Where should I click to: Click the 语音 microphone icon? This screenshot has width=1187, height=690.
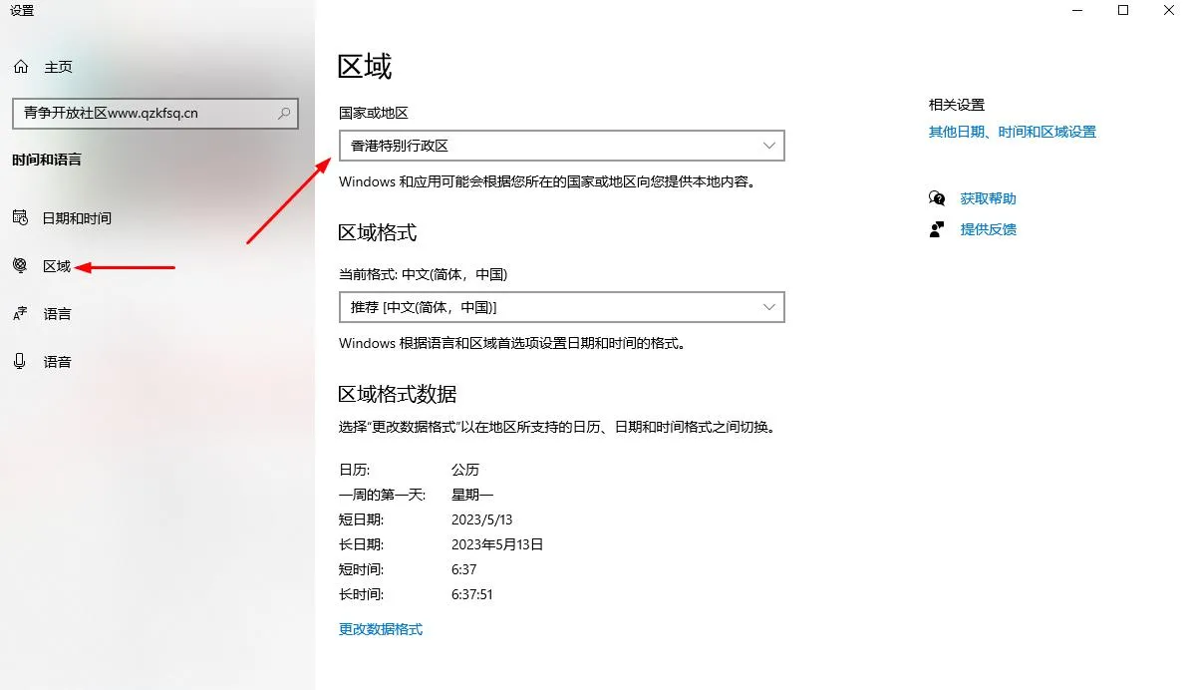click(20, 361)
